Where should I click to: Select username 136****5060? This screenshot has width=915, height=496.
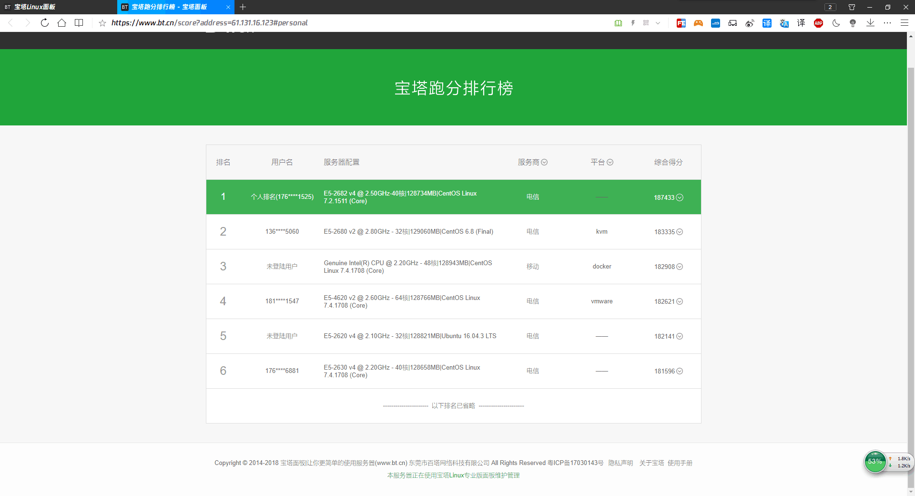pyautogui.click(x=282, y=231)
